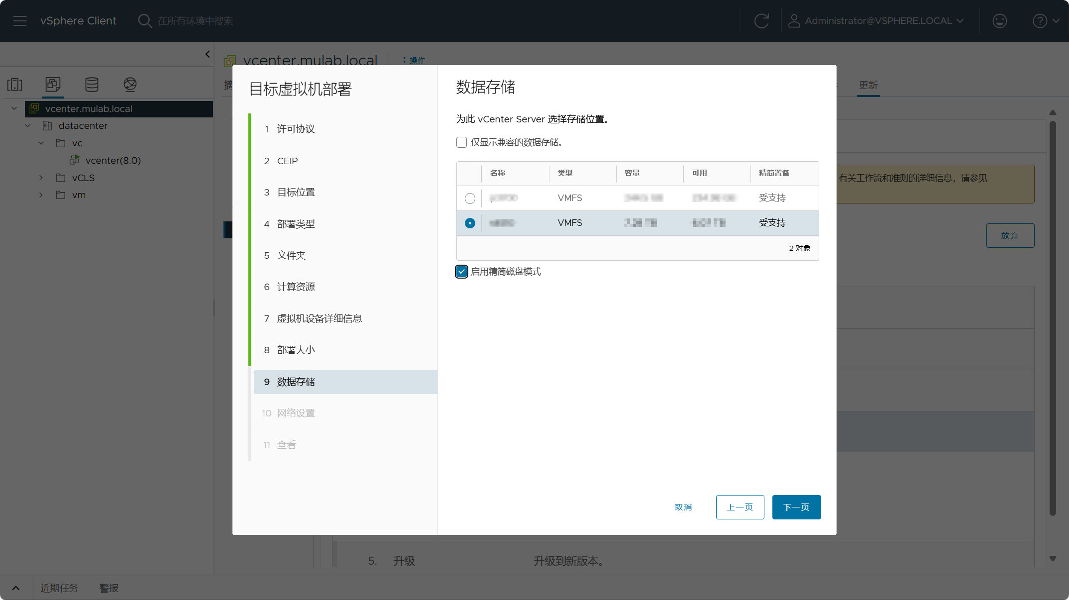Select datacenter in the inventory tree

coord(83,126)
